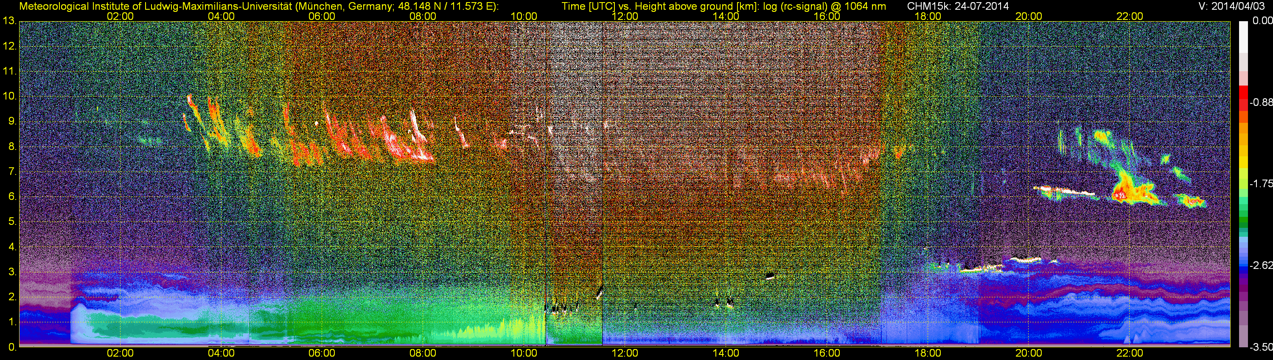Click the 02:00 label on the bottom time axis

click(x=120, y=353)
